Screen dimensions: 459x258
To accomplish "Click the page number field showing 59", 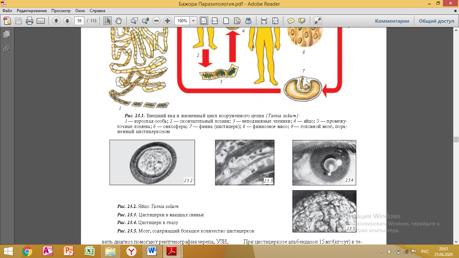I will click(x=79, y=21).
